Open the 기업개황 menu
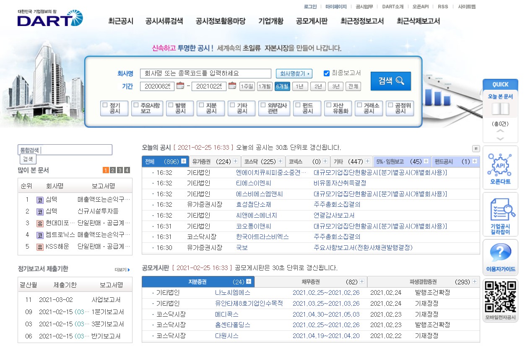 pos(271,21)
